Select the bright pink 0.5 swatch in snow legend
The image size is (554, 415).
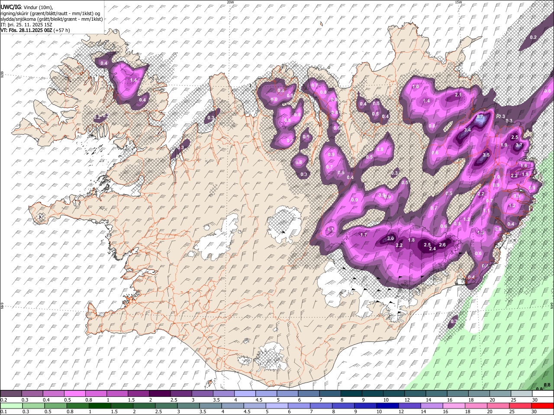74,394
